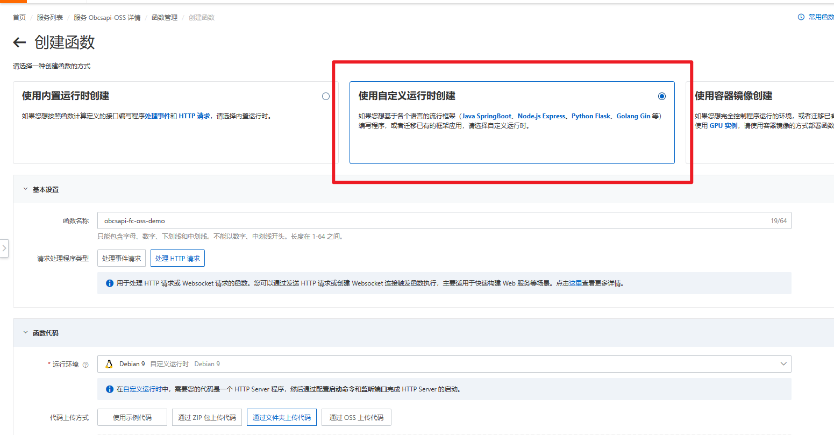Select the 处理事件请求 handler type
This screenshot has height=435, width=834.
[122, 259]
